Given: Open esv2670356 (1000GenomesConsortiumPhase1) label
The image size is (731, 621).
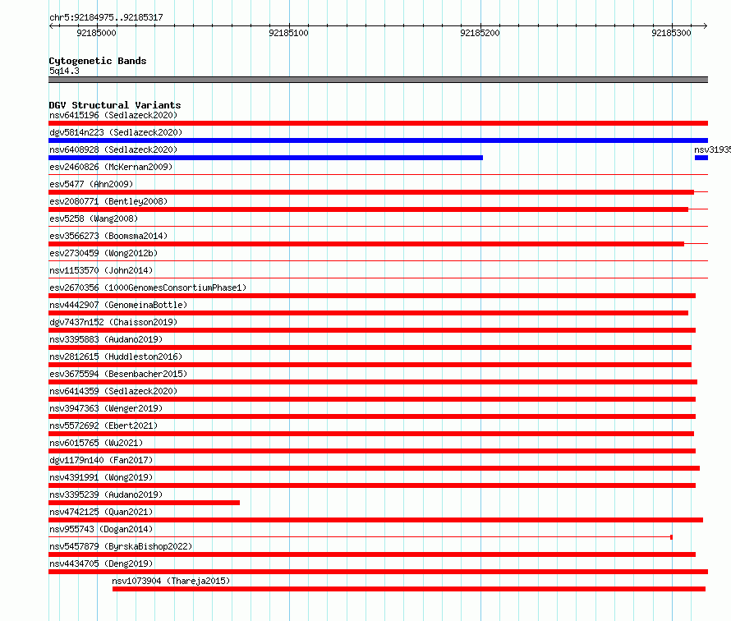Looking at the screenshot, I should [x=148, y=287].
